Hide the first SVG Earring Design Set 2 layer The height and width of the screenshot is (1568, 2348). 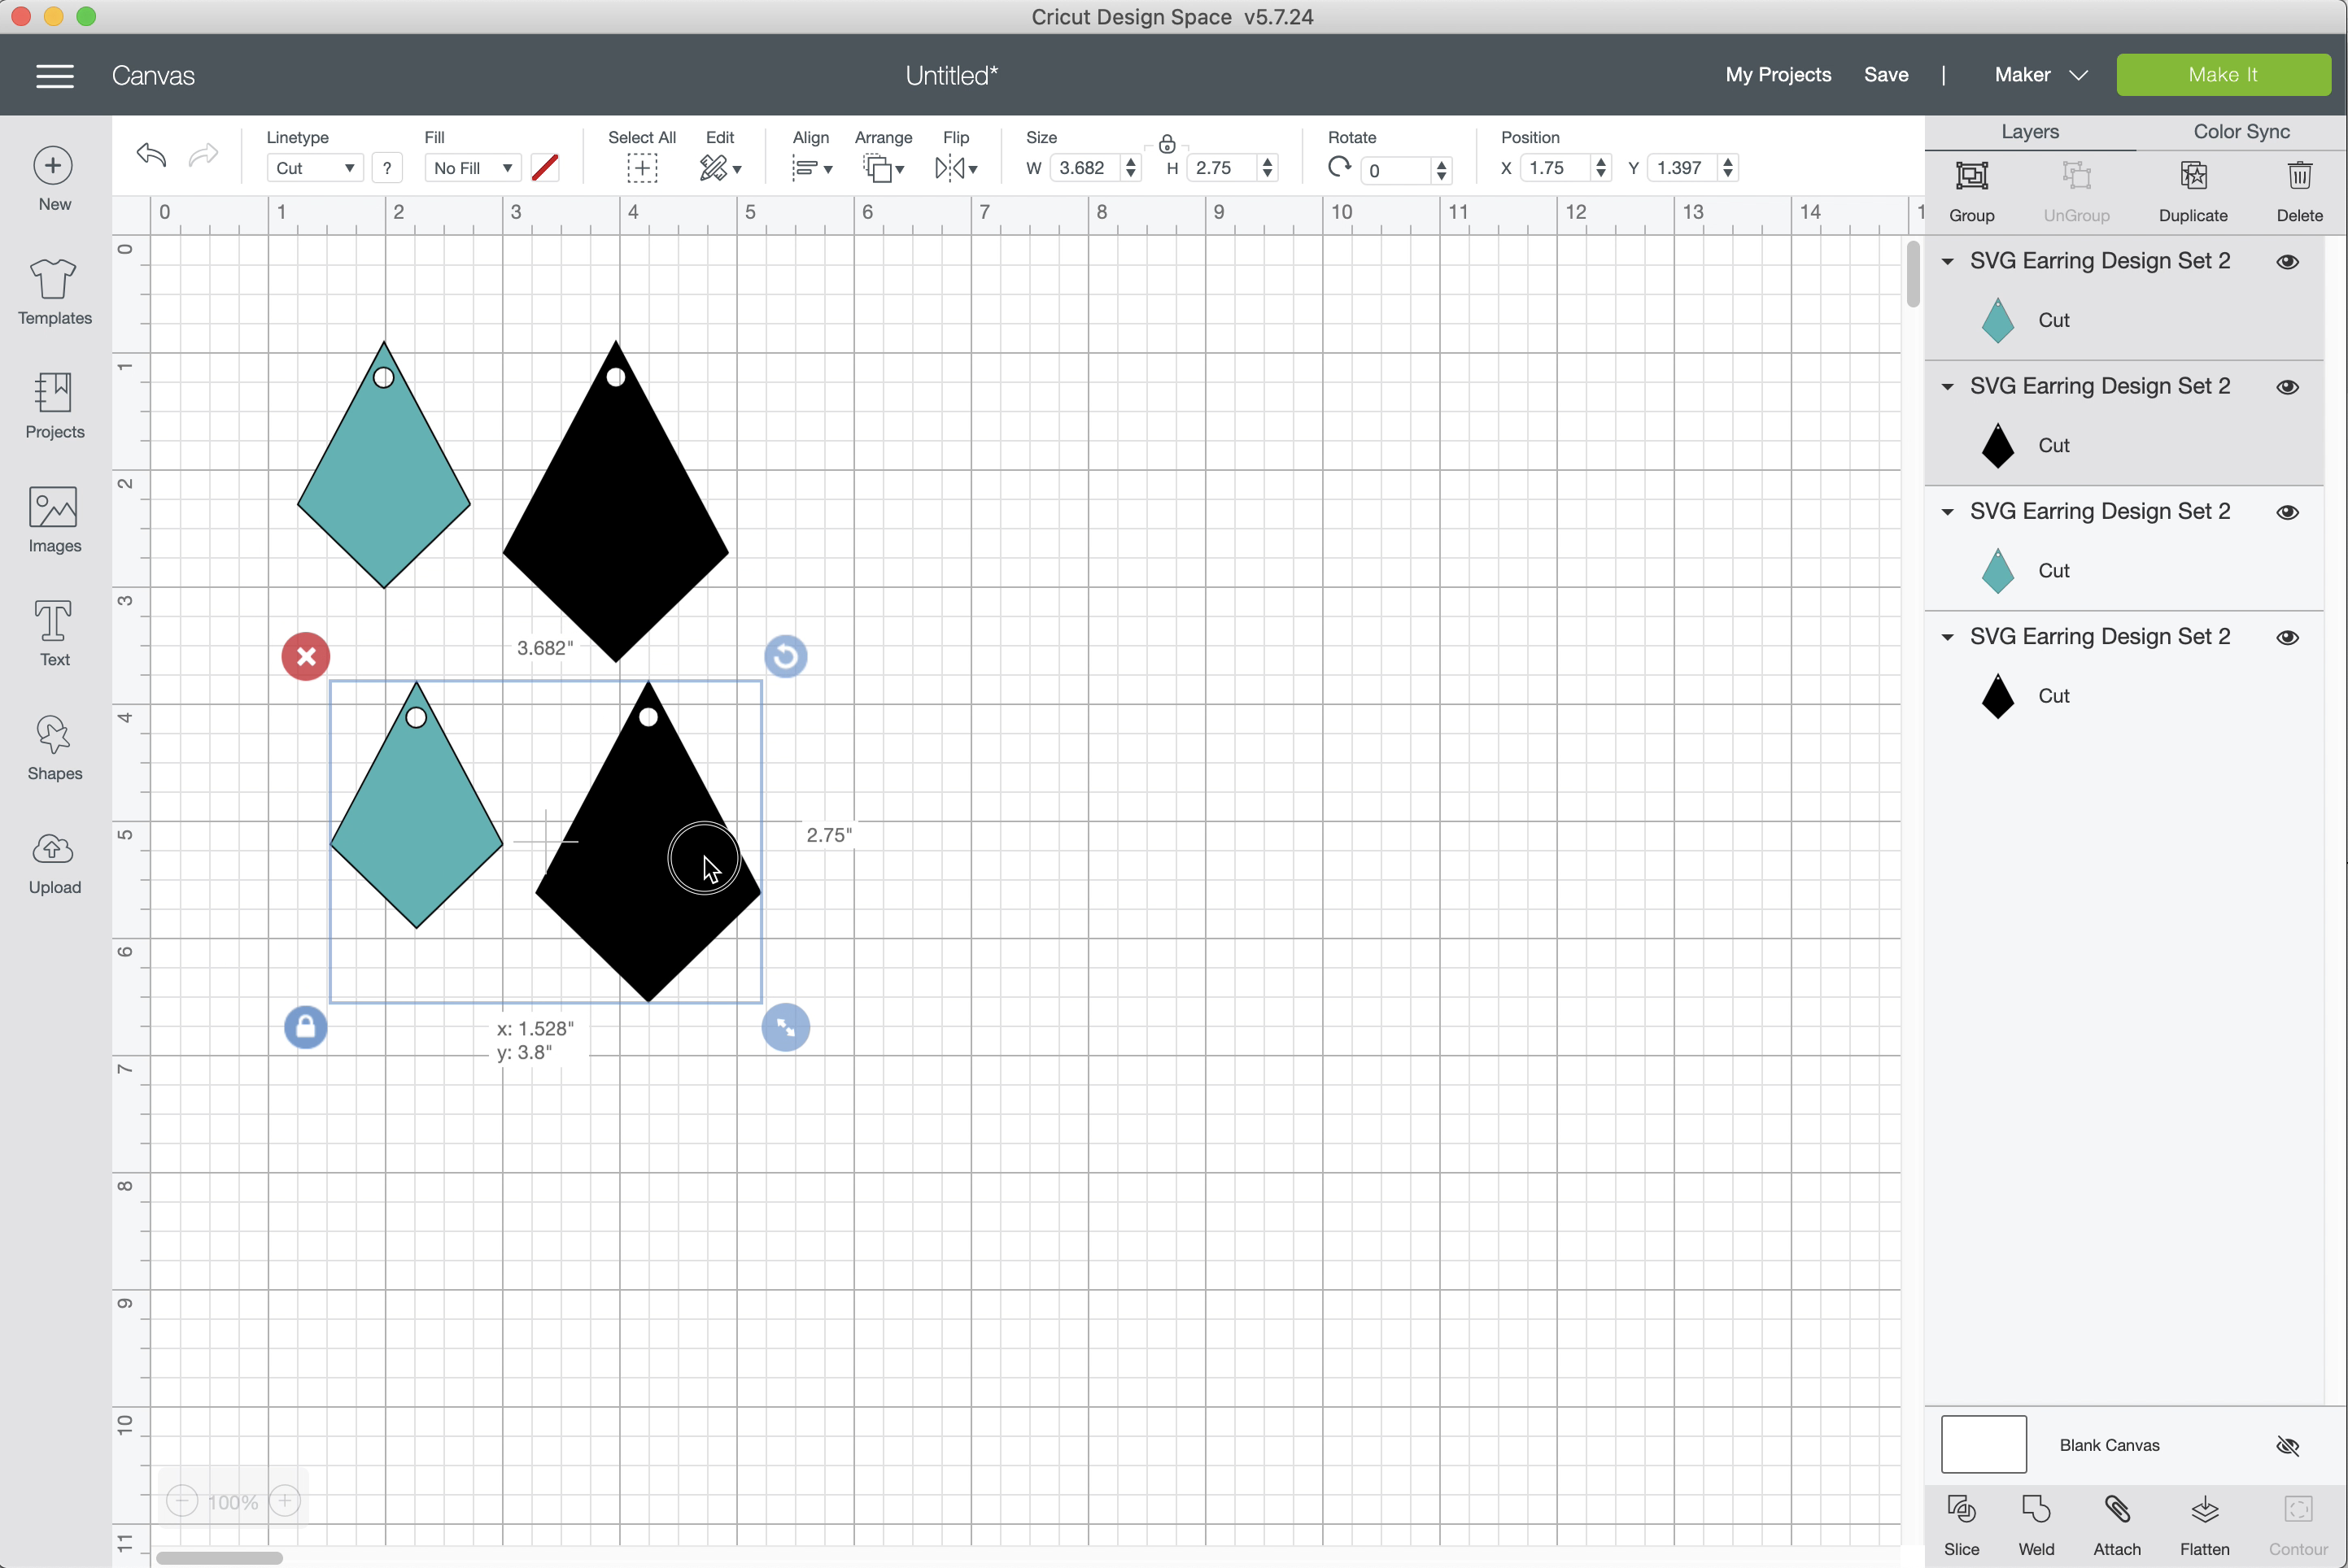coord(2287,262)
